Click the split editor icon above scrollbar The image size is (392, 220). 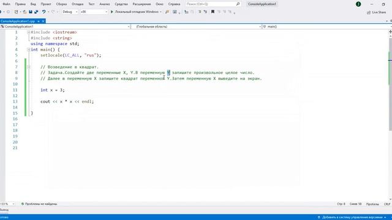[390, 32]
